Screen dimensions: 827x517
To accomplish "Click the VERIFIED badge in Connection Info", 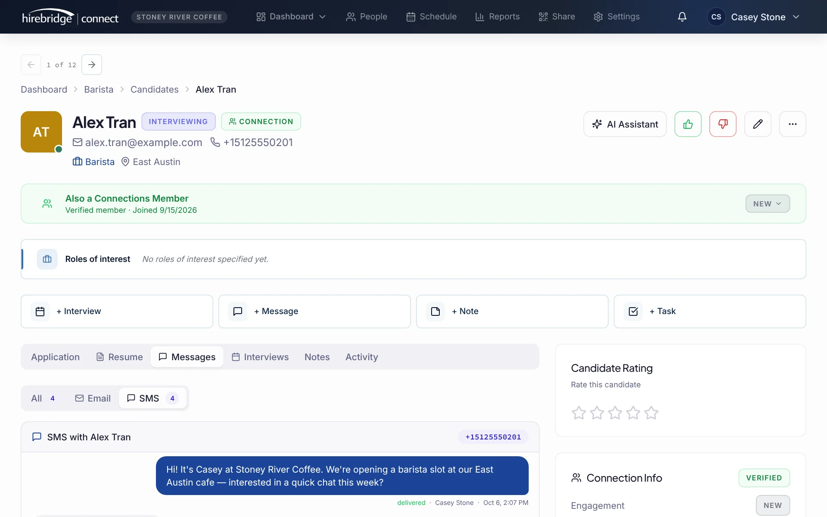I will point(764,478).
